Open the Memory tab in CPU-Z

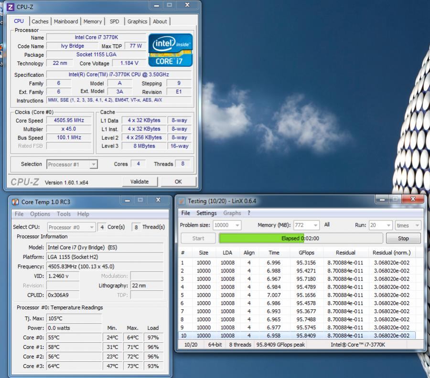[x=92, y=21]
